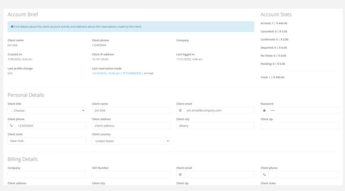Viewport: 345px width, 191px height.
Task: Select the Password input field
Action: click(303, 110)
